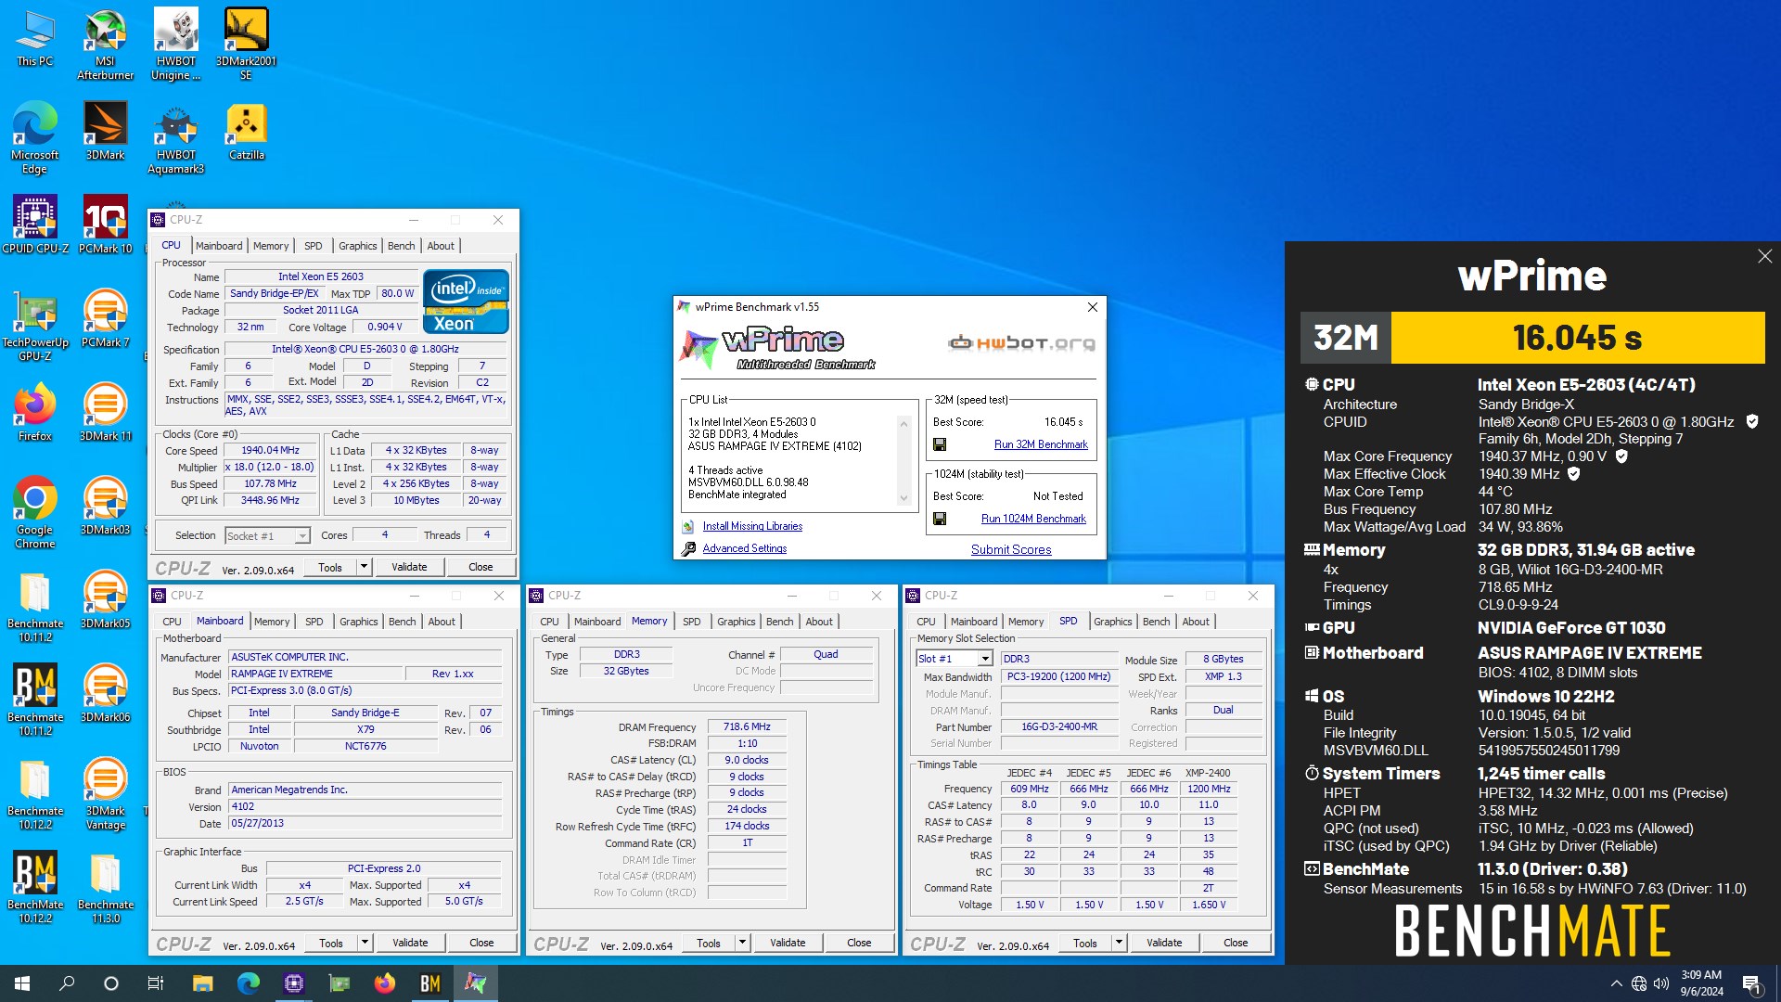Open Task View from the taskbar

pos(156,983)
